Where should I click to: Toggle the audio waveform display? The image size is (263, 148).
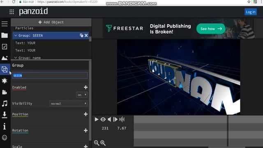pyautogui.click(x=122, y=119)
